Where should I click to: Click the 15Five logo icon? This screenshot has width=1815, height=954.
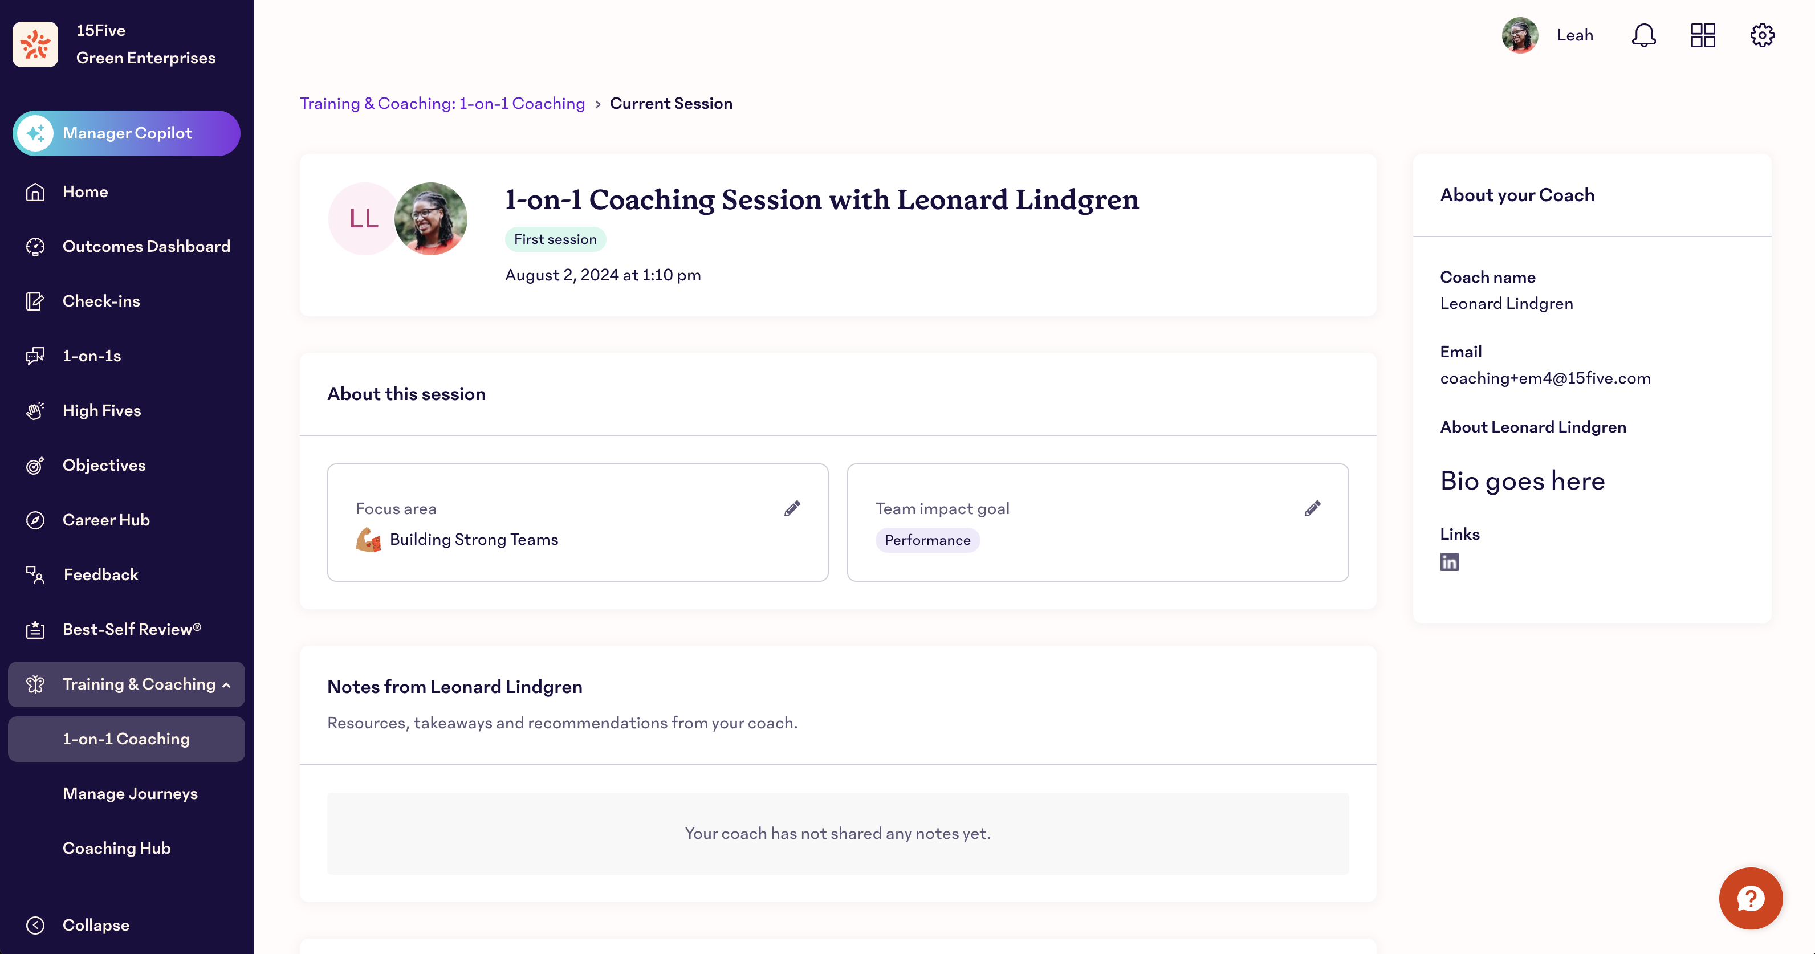click(35, 44)
